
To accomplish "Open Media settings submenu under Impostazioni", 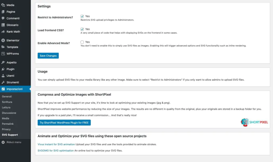I will pyautogui.click(x=5, y=118).
